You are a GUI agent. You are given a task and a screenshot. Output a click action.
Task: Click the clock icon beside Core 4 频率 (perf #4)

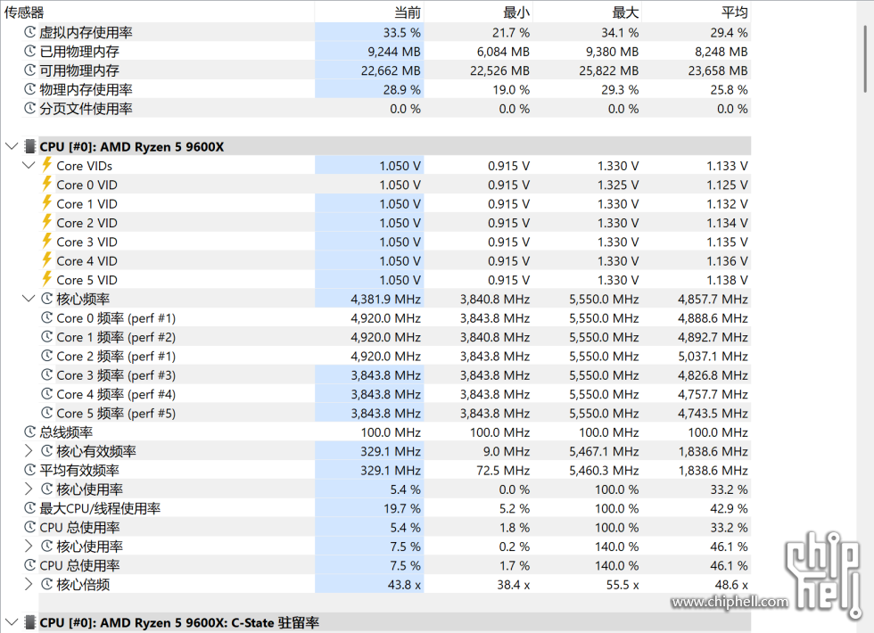(x=47, y=394)
